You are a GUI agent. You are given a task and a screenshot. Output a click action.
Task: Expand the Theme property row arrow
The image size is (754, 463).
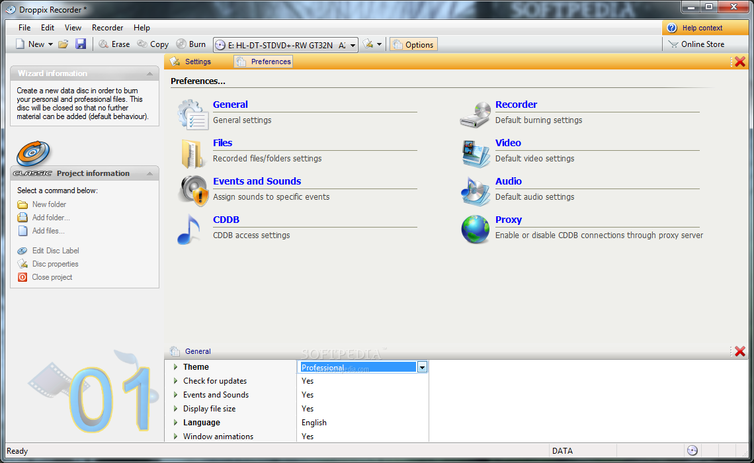(175, 367)
